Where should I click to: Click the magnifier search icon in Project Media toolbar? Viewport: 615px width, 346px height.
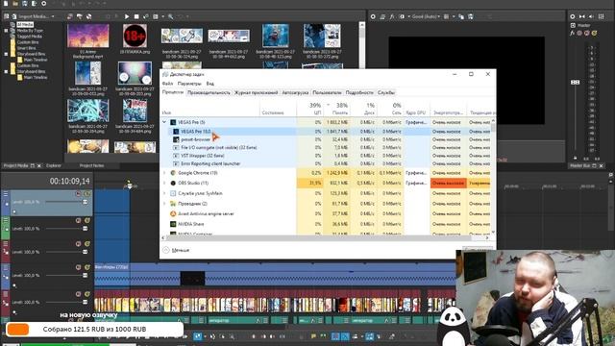pos(171,16)
